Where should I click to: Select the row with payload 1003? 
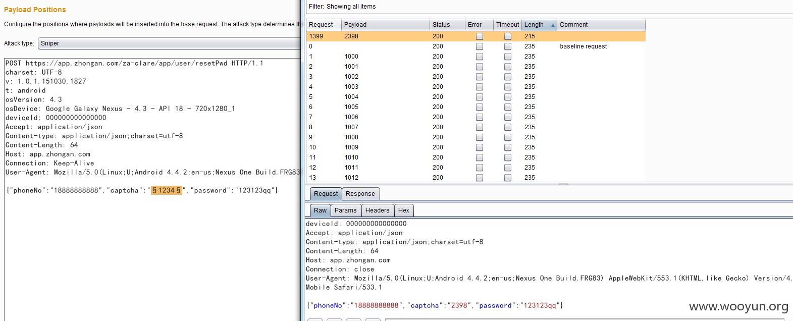(x=475, y=87)
